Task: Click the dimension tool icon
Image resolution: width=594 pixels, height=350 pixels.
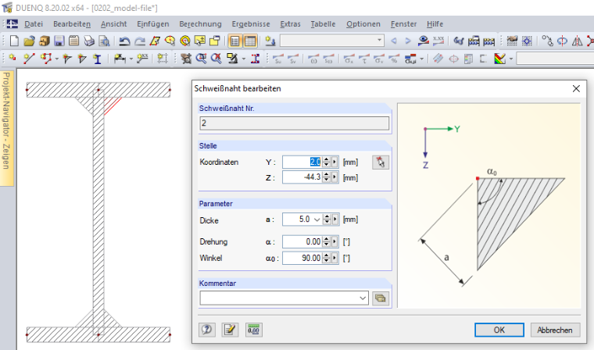Action: click(120, 59)
